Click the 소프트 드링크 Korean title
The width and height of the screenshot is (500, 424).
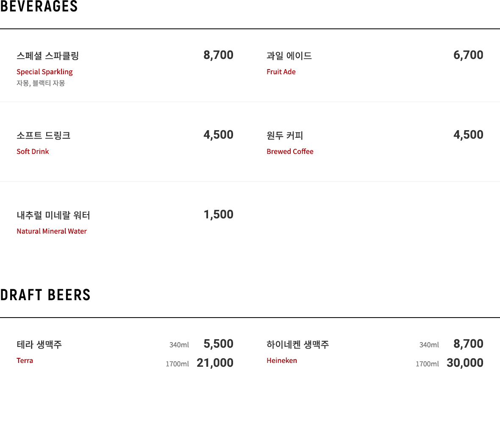43,136
